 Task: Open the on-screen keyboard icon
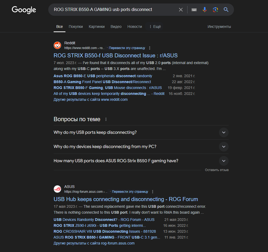pos(194,10)
